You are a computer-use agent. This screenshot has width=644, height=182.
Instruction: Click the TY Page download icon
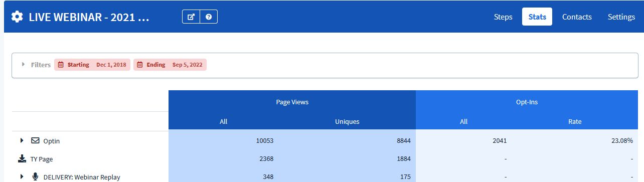(x=22, y=159)
